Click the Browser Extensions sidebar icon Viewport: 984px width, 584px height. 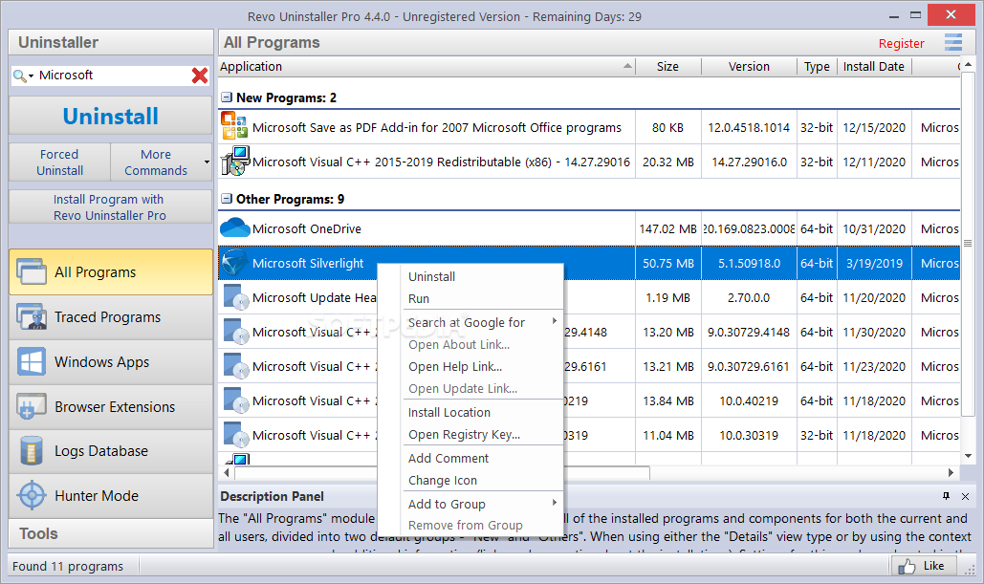point(32,406)
